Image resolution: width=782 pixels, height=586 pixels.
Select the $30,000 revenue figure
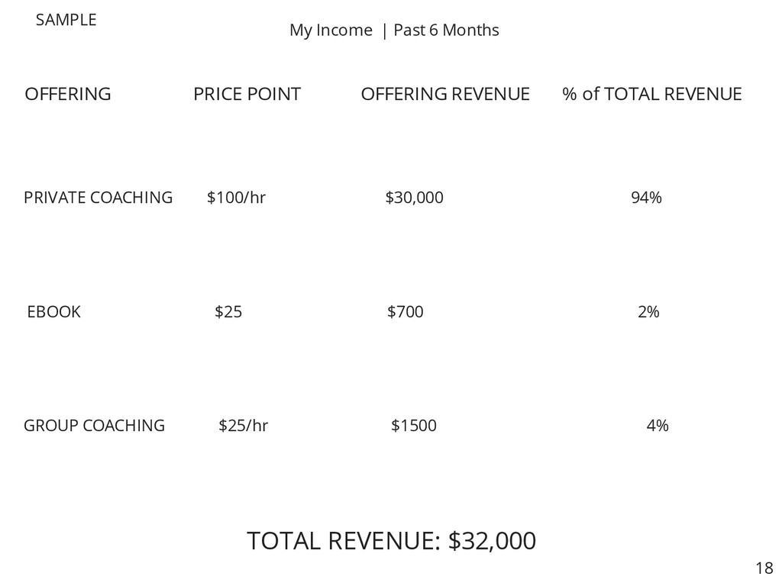point(414,198)
